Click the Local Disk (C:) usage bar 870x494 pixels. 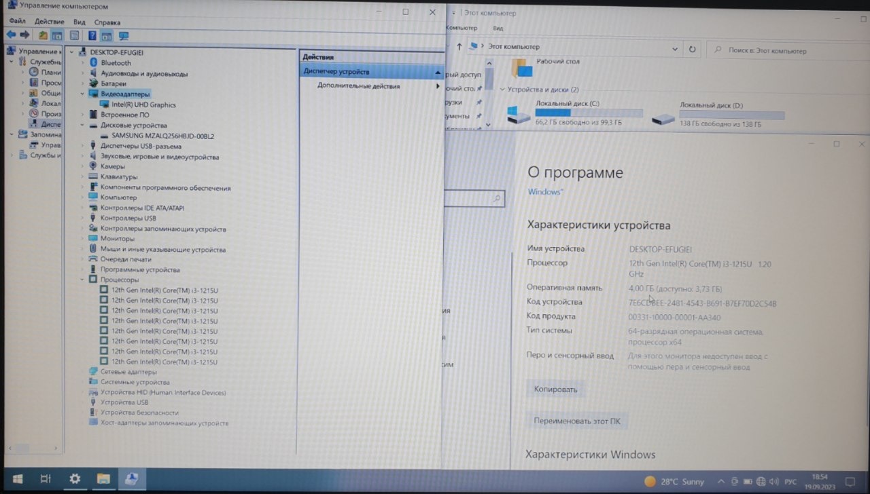(589, 113)
